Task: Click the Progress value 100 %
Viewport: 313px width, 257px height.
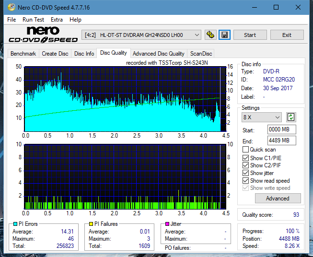Action: click(293, 231)
